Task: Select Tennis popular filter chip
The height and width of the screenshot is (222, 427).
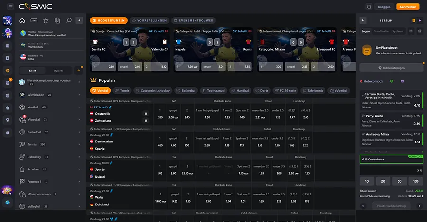Action: coord(122,91)
